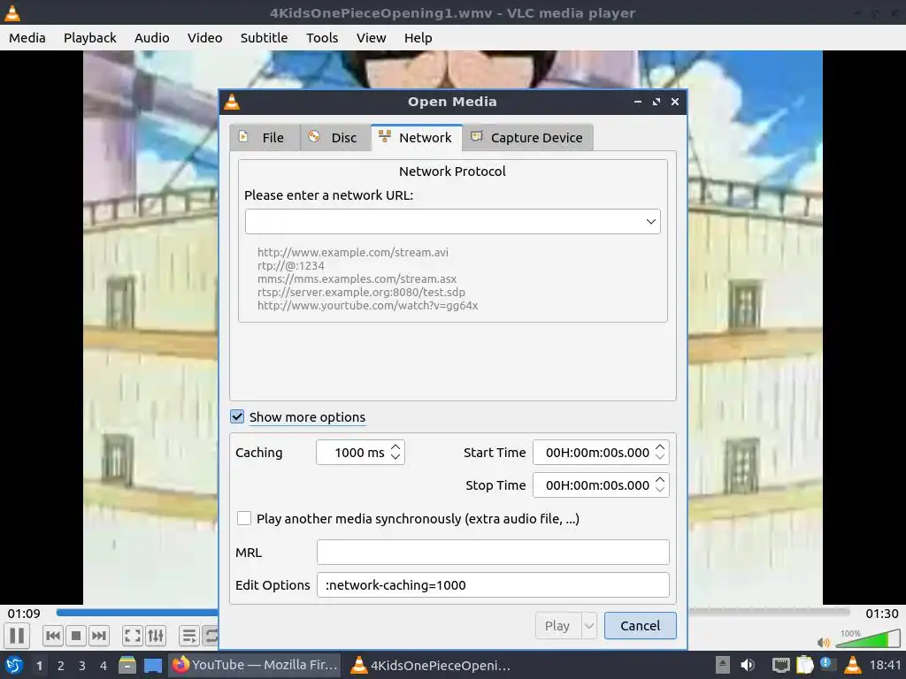Image resolution: width=906 pixels, height=679 pixels.
Task: Stop playback with the stop button
Action: [76, 637]
